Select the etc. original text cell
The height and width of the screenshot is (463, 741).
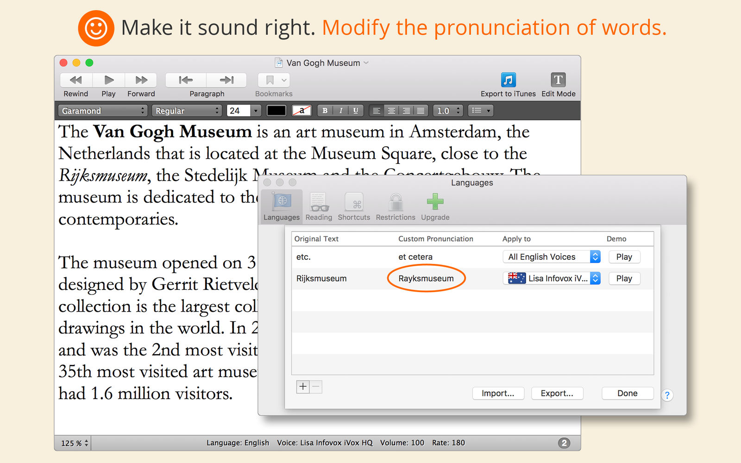pos(303,257)
